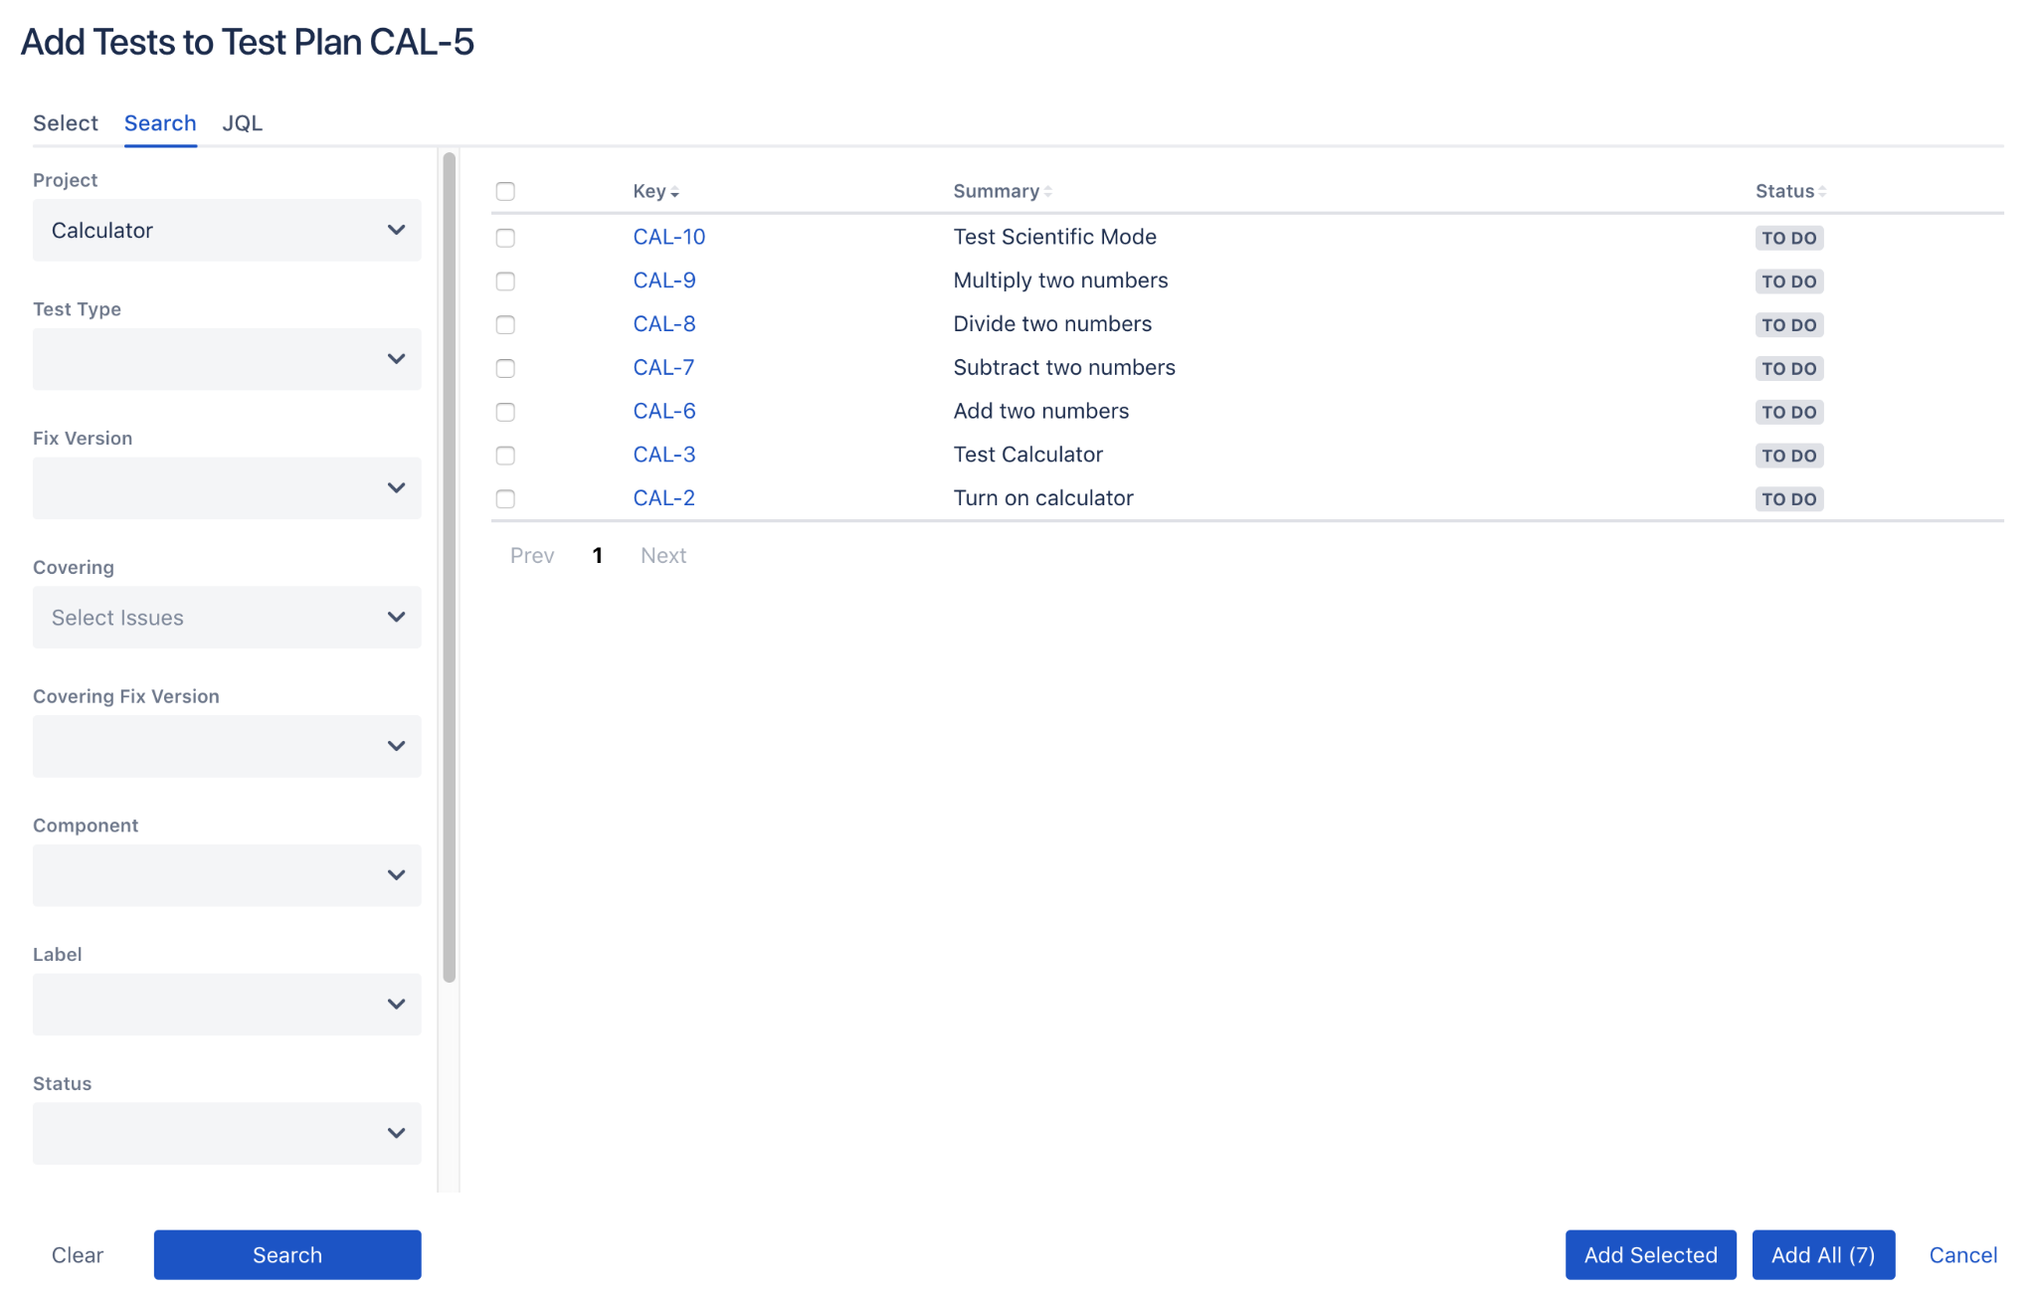The width and height of the screenshot is (2037, 1297).
Task: Click Add All (7) button
Action: [x=1823, y=1255]
